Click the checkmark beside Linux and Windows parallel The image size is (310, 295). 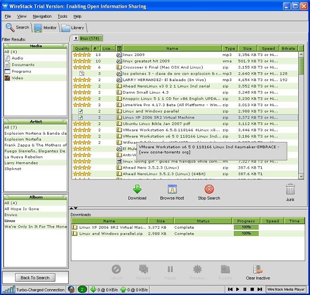pos(81,111)
